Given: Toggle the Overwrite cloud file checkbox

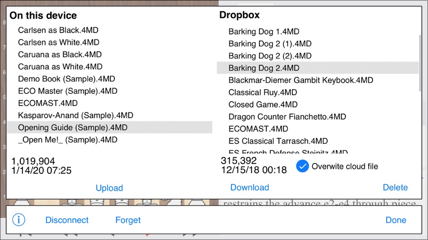Looking at the screenshot, I should [x=302, y=166].
